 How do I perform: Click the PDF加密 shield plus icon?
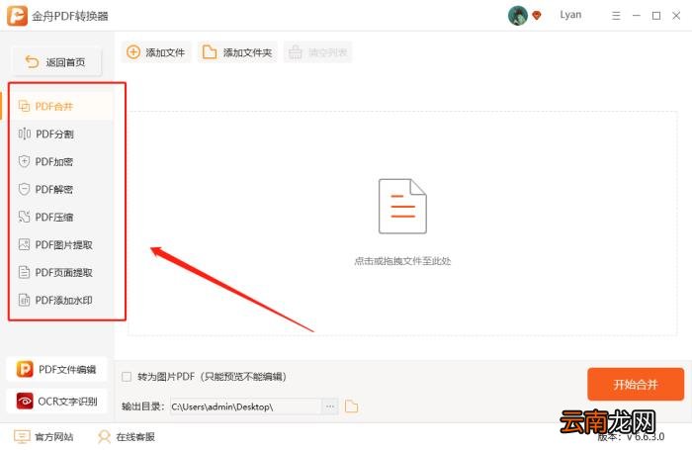tap(25, 161)
